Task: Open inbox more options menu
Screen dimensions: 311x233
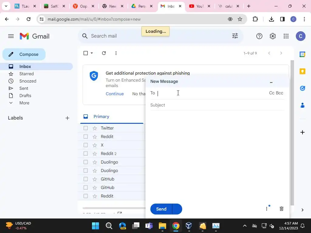Action: (116, 53)
